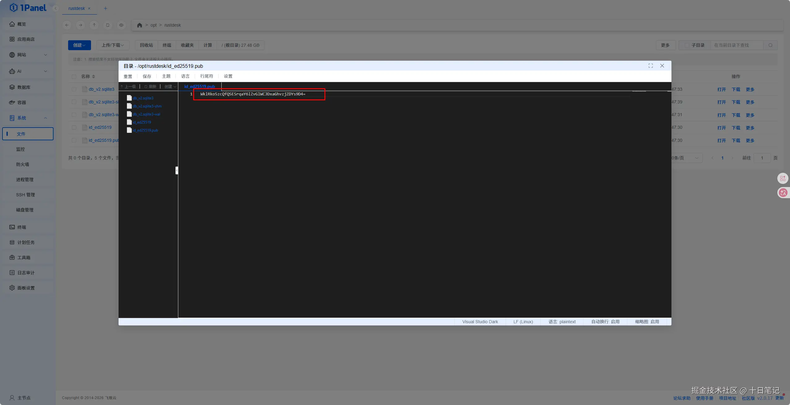The height and width of the screenshot is (405, 790).
Task: Click the 使用手册 (user manual) footer link
Action: coord(704,398)
